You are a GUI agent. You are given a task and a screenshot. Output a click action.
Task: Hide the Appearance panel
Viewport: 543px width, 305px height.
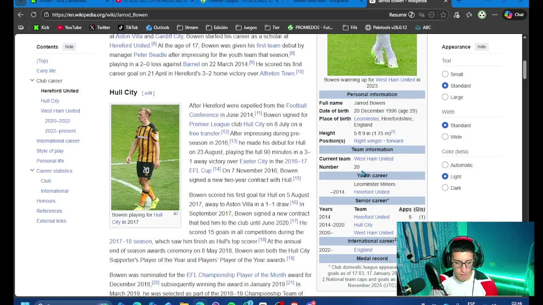click(x=481, y=47)
